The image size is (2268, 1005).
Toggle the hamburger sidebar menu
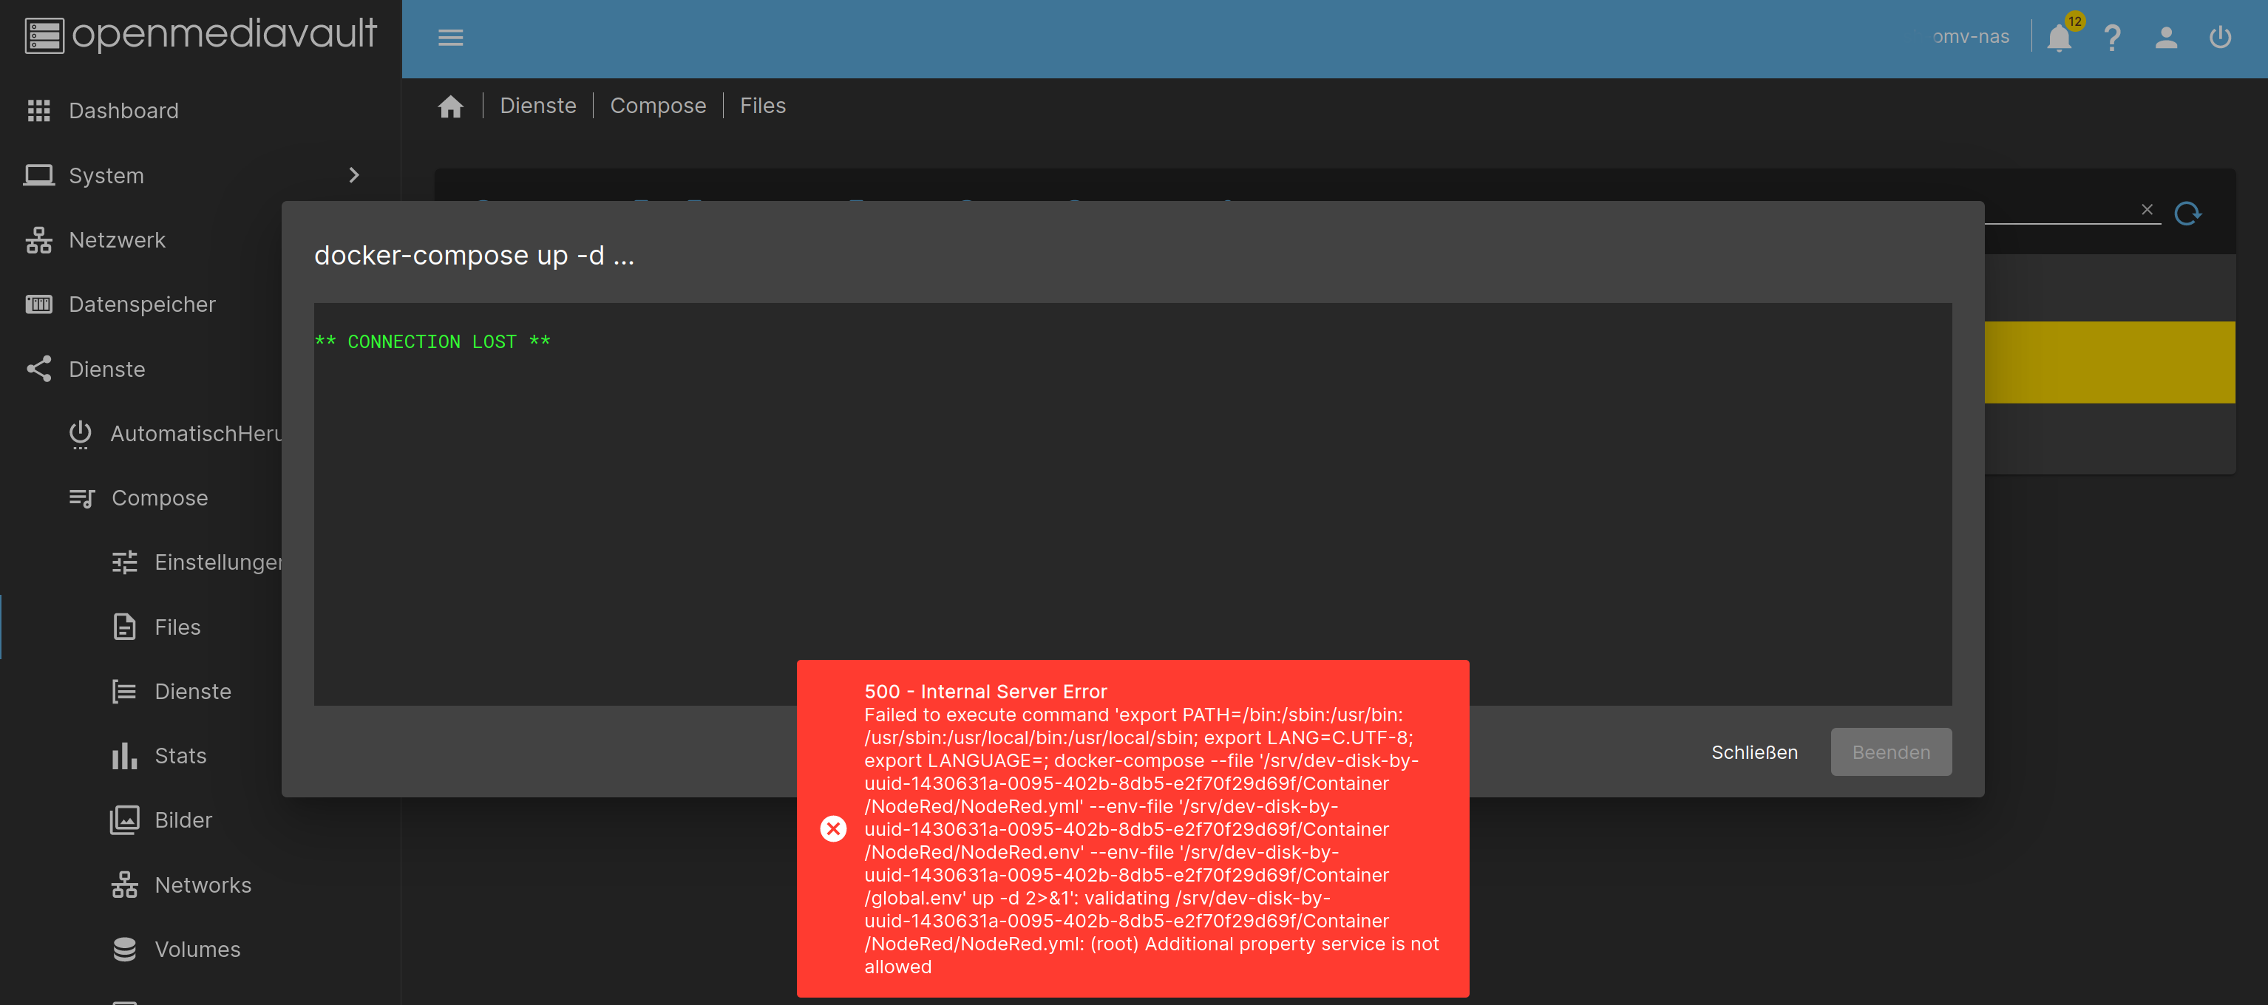click(450, 37)
